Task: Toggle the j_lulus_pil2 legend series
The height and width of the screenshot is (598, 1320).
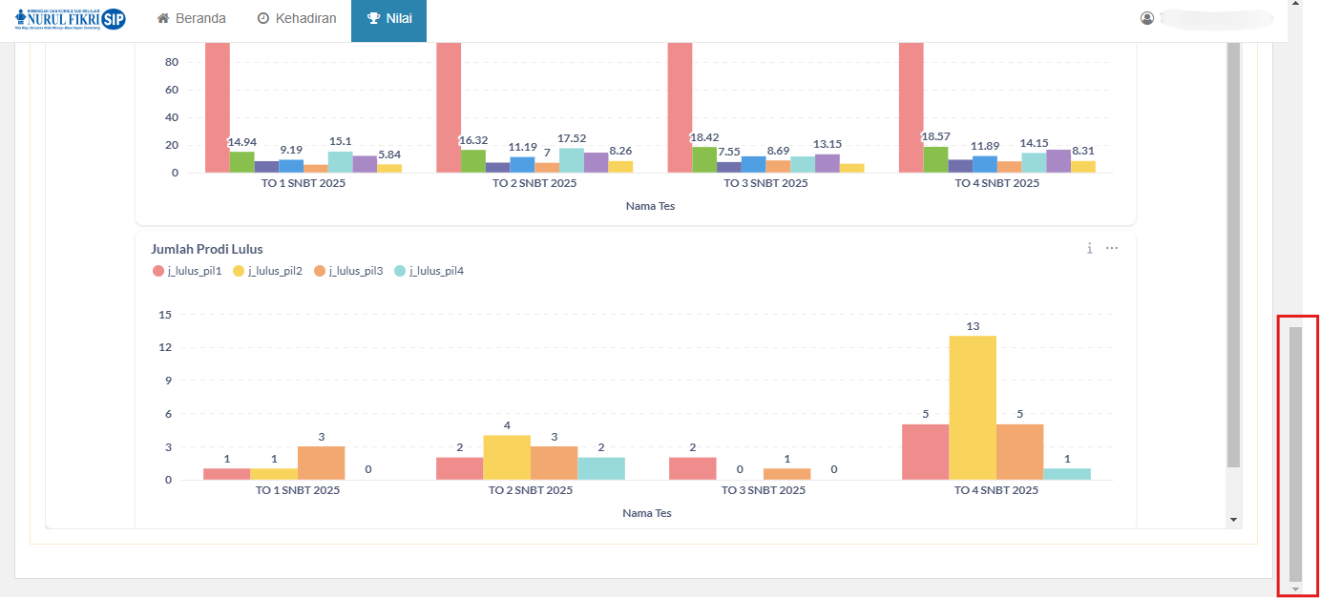Action: click(x=267, y=271)
